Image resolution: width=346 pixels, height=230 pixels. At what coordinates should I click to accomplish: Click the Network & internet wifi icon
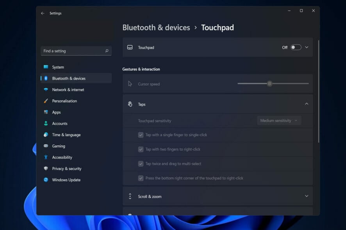click(46, 90)
